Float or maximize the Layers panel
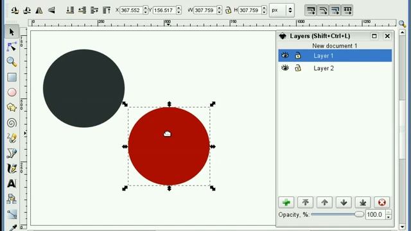The width and height of the screenshot is (411, 231). [x=374, y=36]
